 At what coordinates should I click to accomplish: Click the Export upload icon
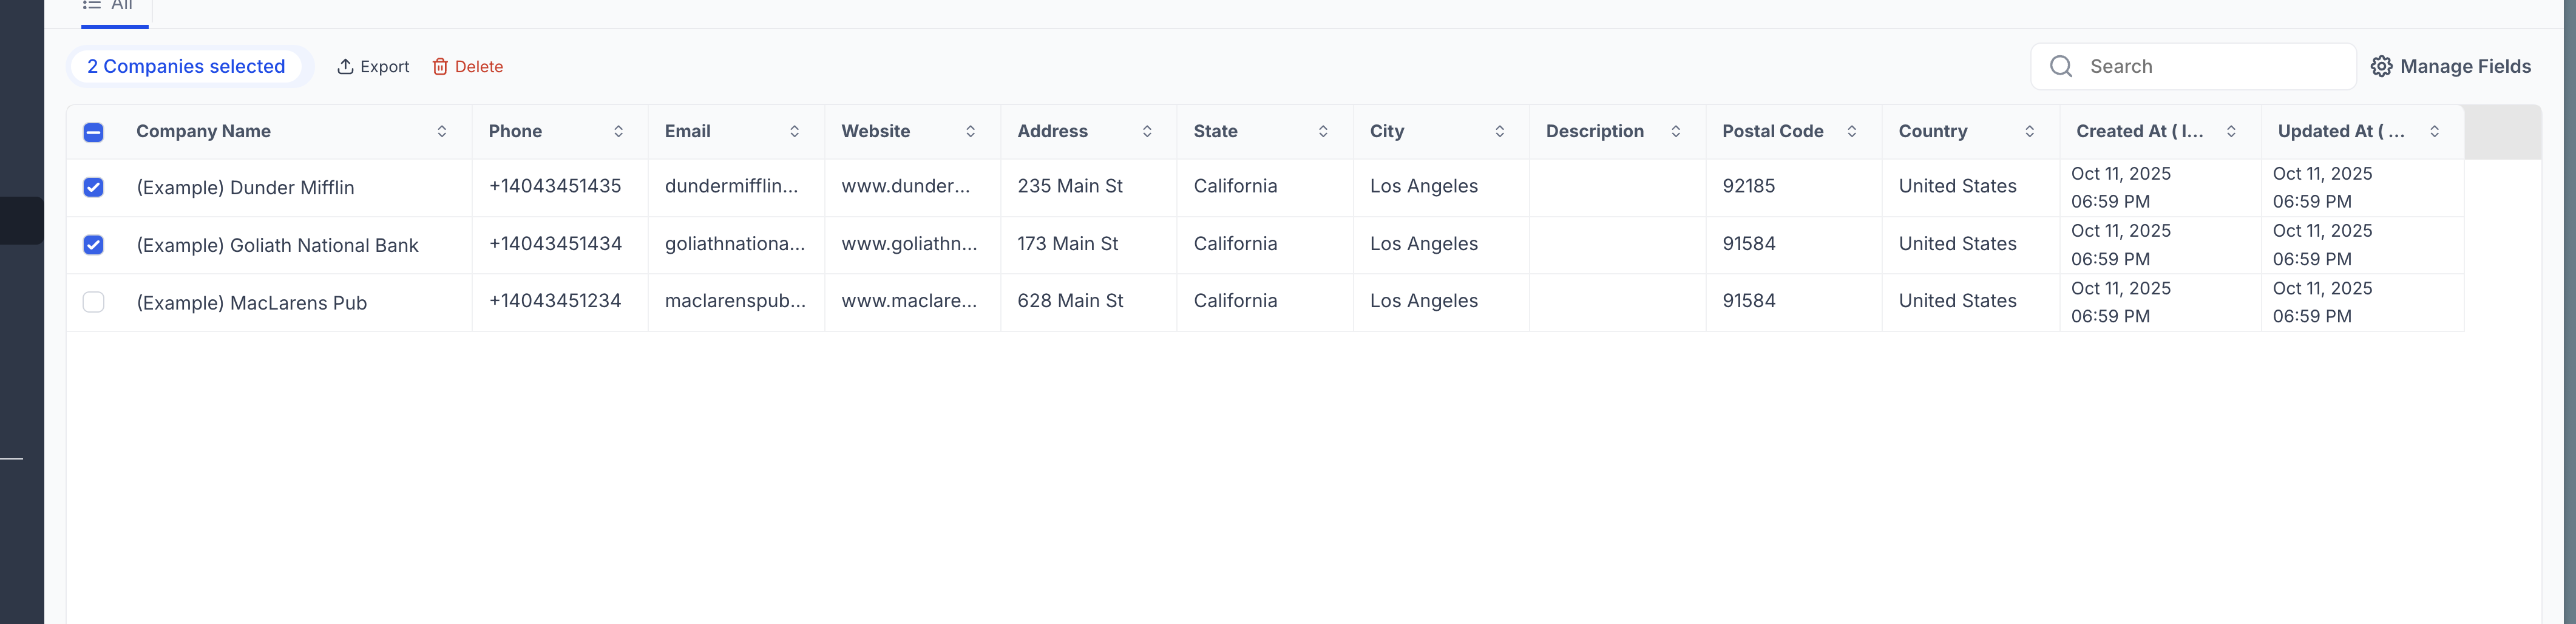(x=345, y=66)
